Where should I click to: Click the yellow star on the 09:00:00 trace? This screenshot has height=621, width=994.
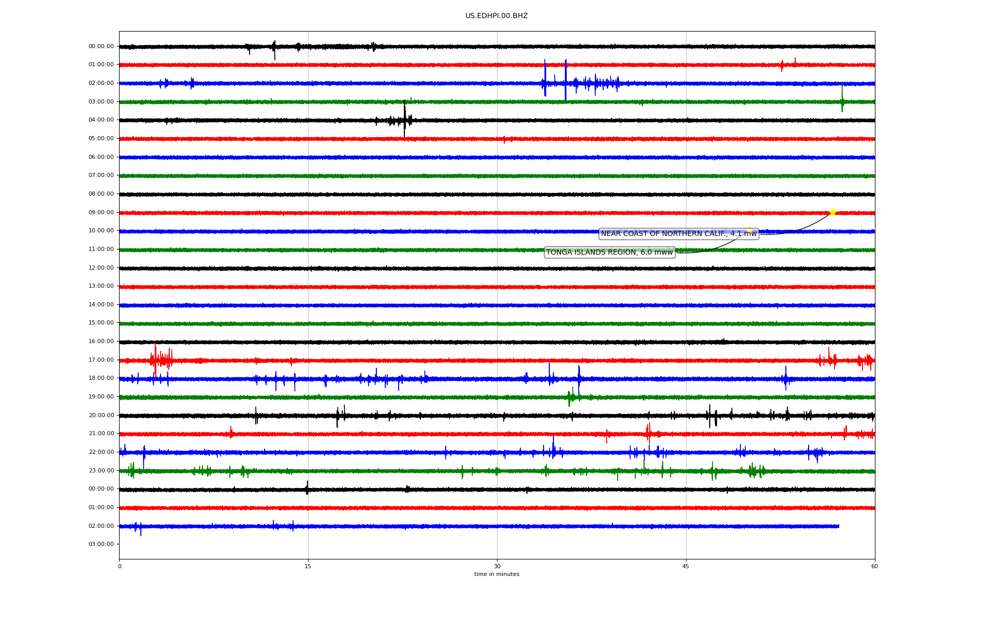point(832,212)
